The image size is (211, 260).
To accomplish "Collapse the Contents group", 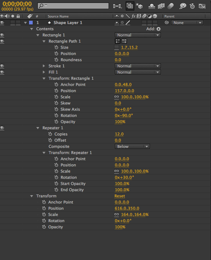I will [32, 29].
